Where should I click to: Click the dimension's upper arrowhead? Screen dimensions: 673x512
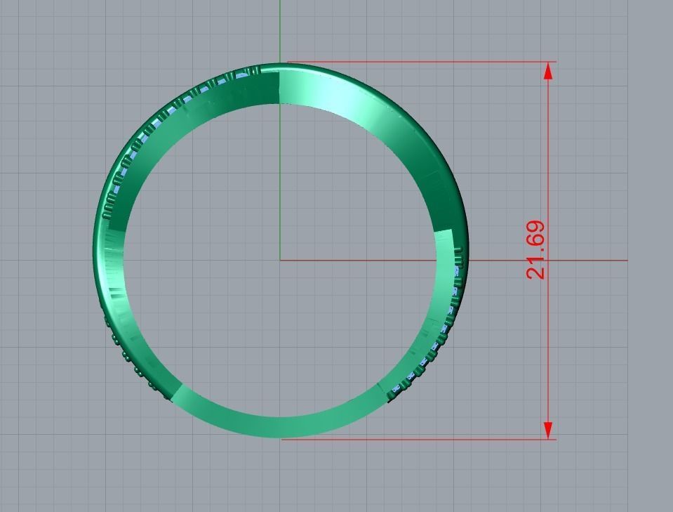coord(548,71)
